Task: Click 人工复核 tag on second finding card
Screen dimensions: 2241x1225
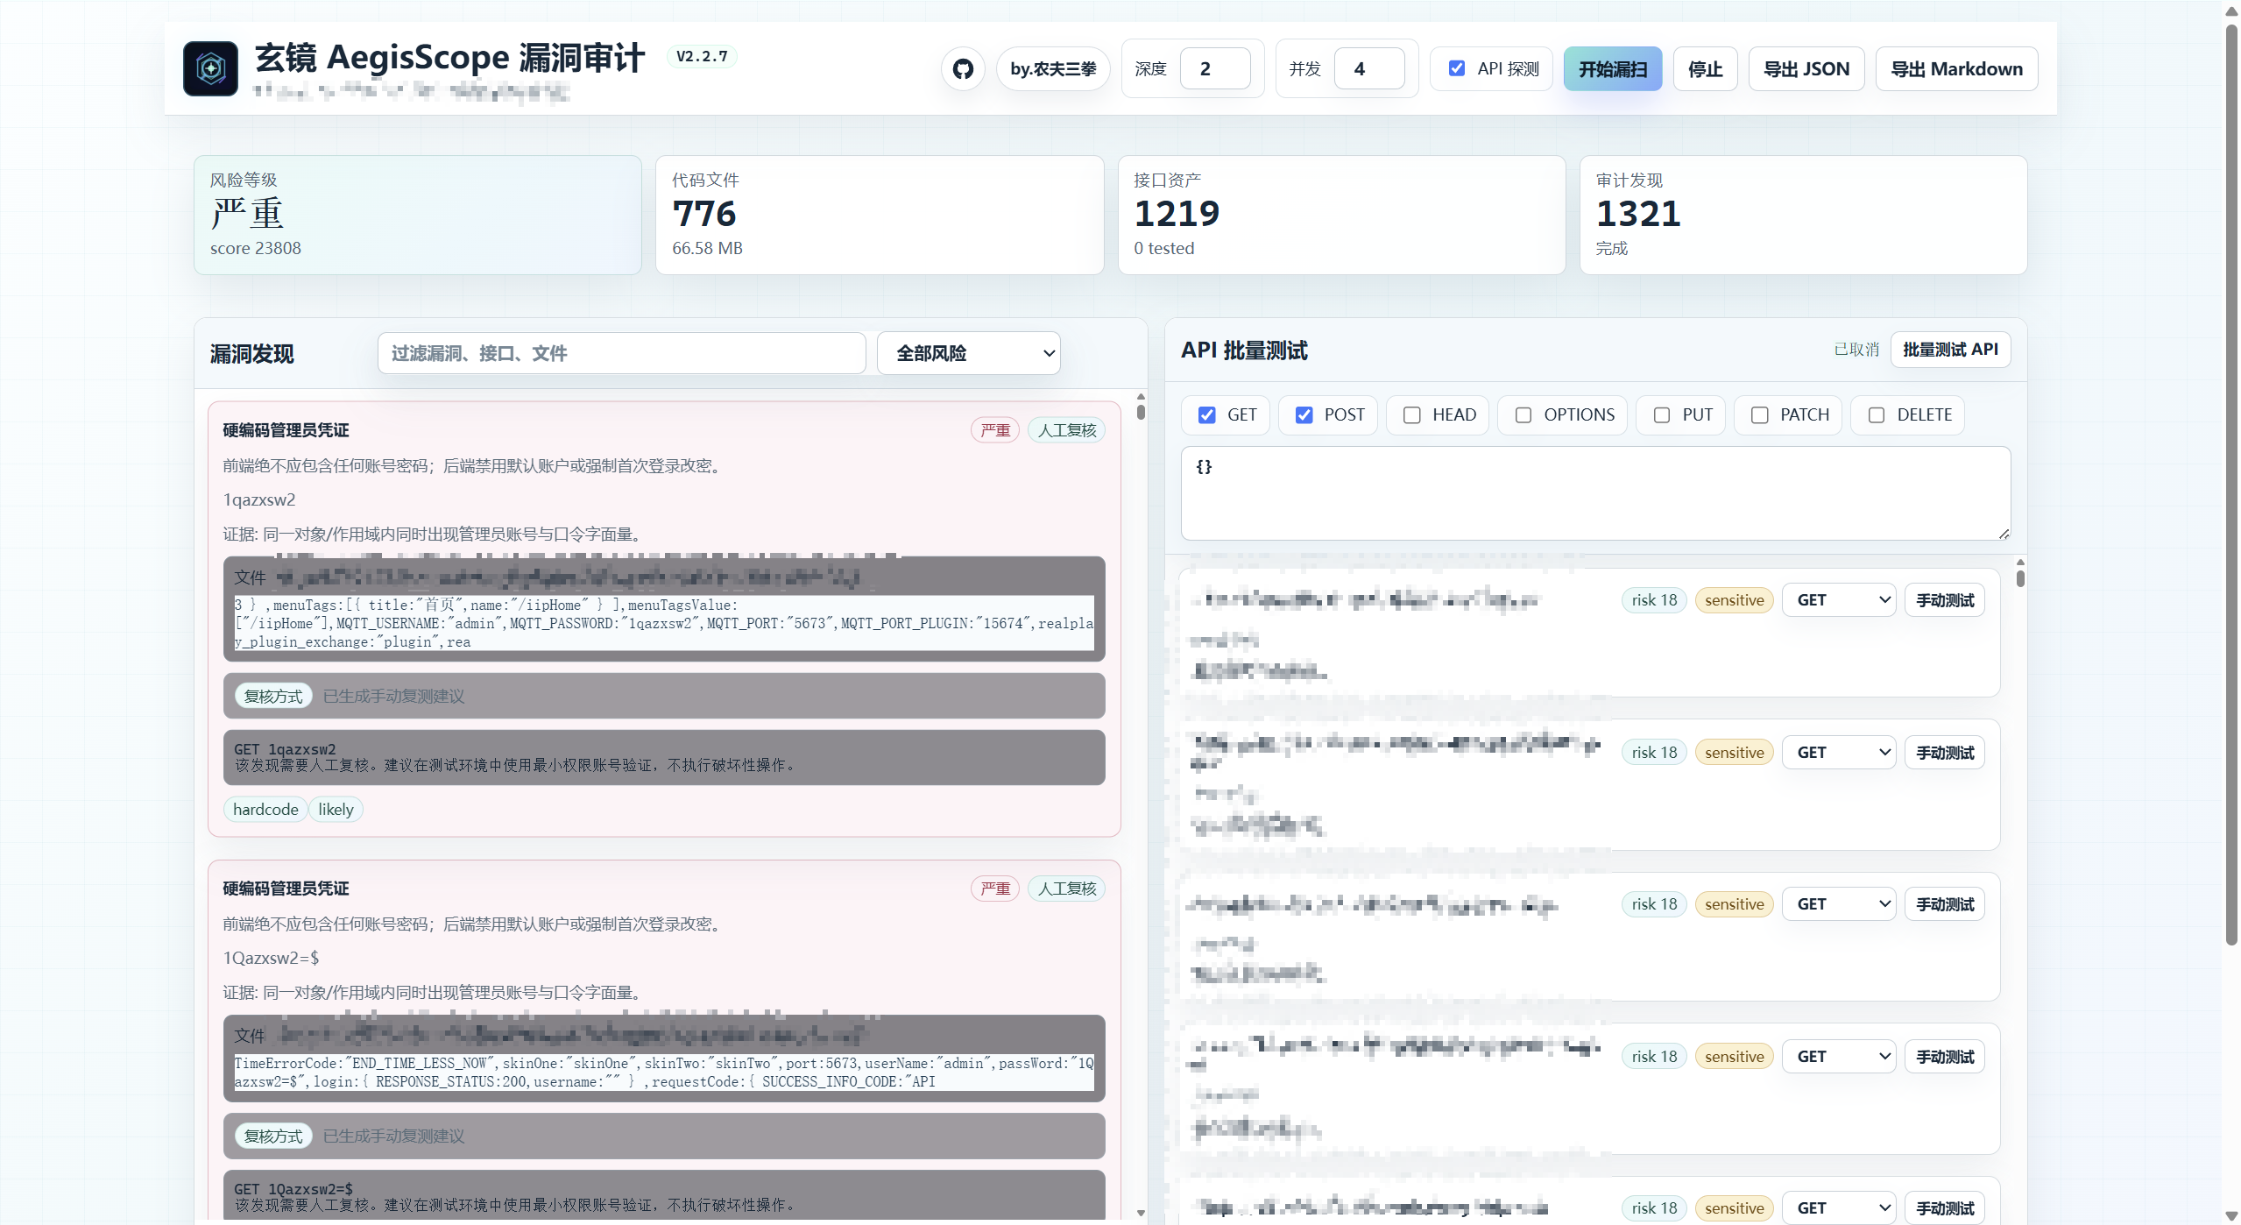Action: (1067, 889)
